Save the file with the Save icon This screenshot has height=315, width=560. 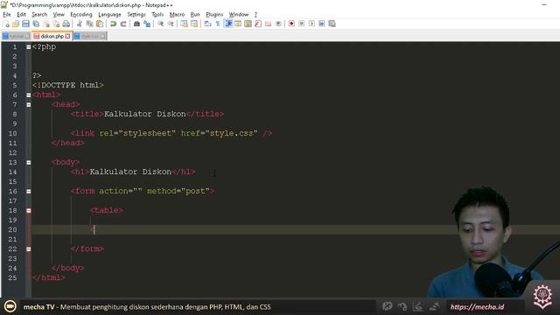[25, 24]
